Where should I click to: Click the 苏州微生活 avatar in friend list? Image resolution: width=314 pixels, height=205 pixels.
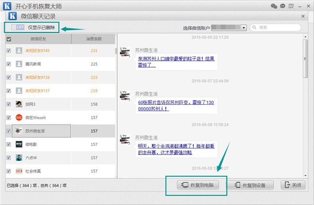tap(19, 131)
